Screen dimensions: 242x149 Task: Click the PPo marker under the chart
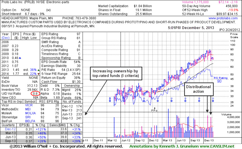click(x=154, y=110)
